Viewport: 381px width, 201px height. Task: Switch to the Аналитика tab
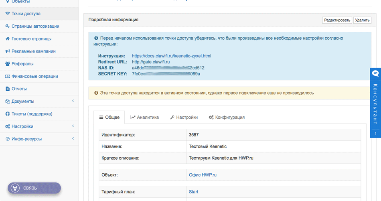click(x=144, y=118)
